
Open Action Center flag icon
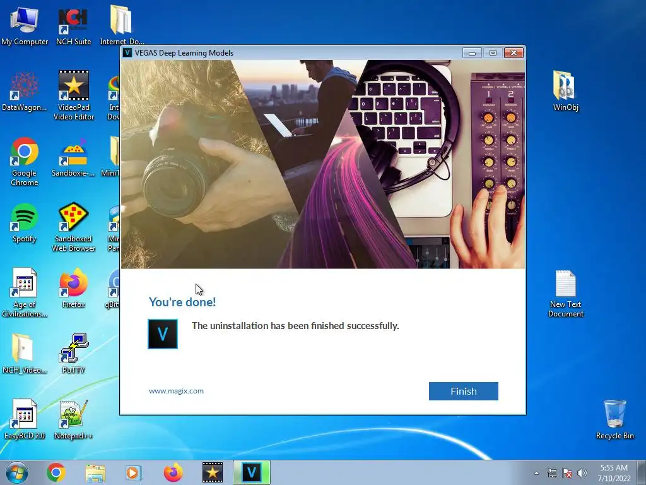click(567, 473)
